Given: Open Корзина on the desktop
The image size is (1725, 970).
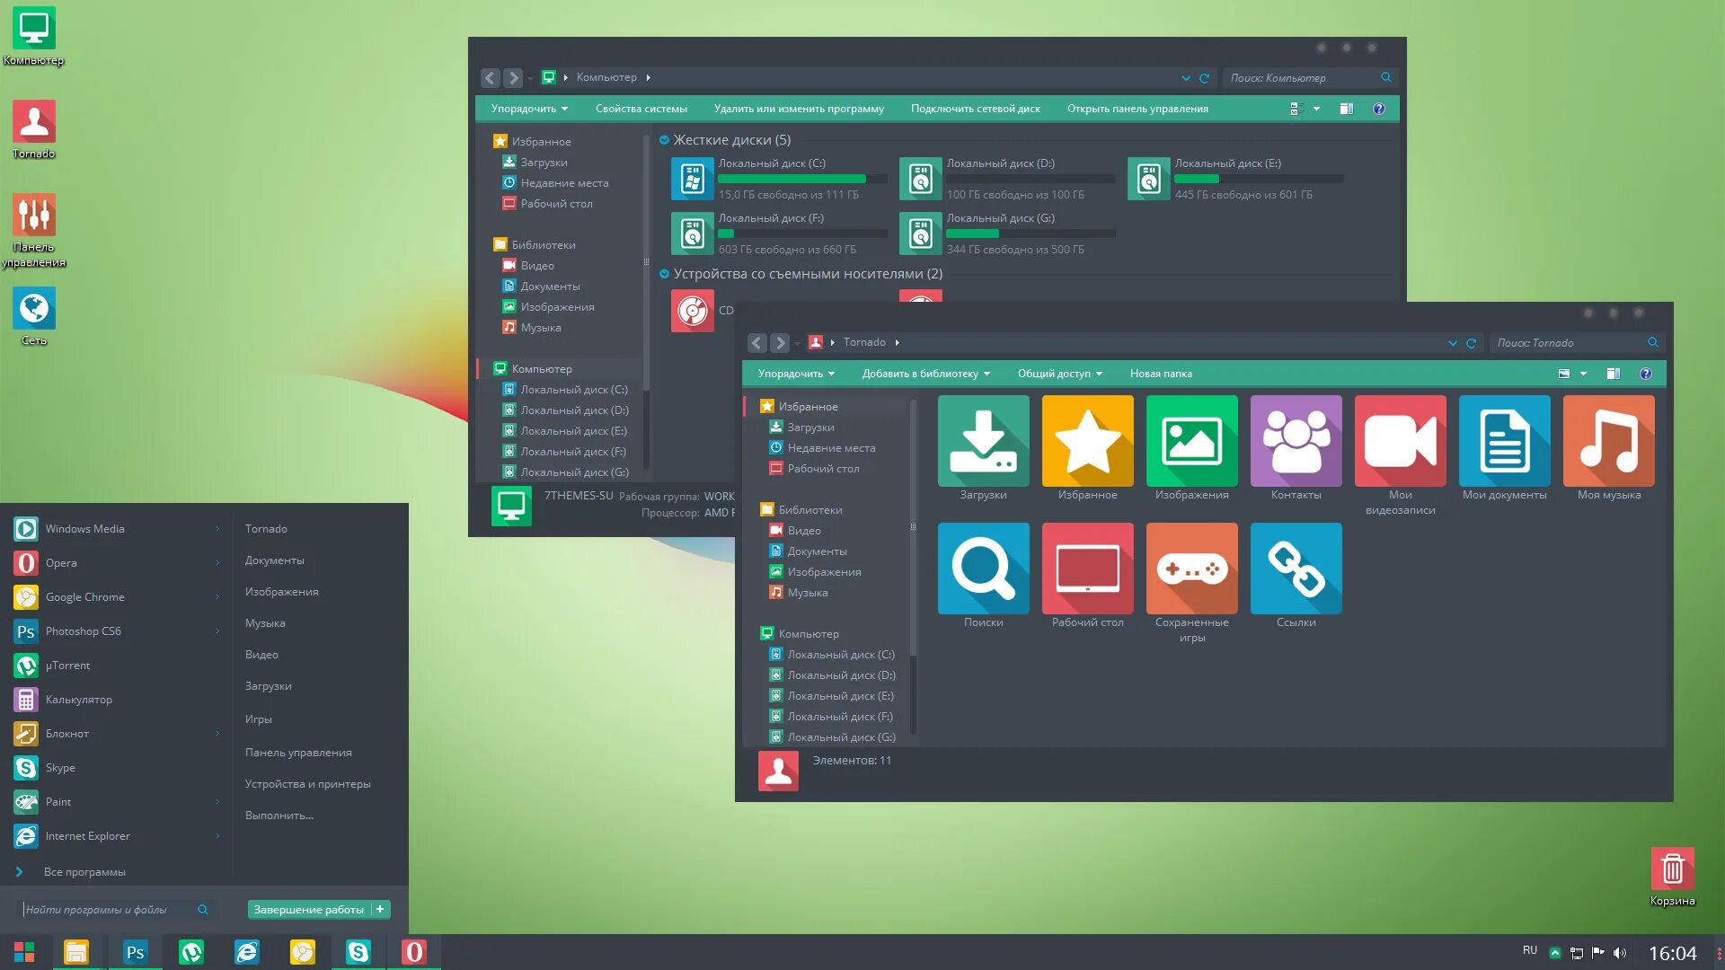Looking at the screenshot, I should [x=1672, y=868].
